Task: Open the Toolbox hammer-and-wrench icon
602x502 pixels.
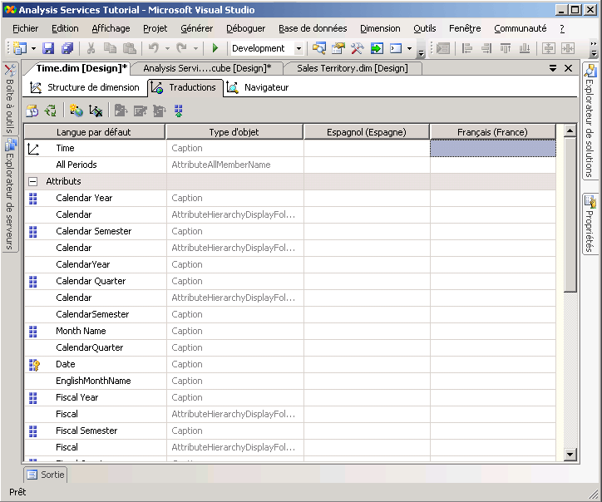Action: pos(358,48)
